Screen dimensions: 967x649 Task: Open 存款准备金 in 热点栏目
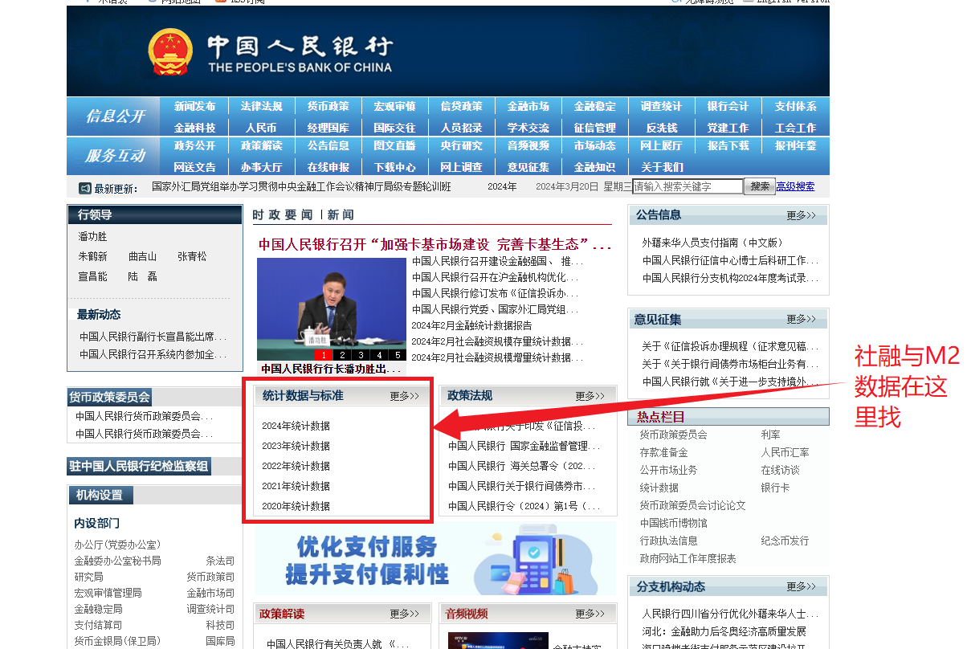663,452
